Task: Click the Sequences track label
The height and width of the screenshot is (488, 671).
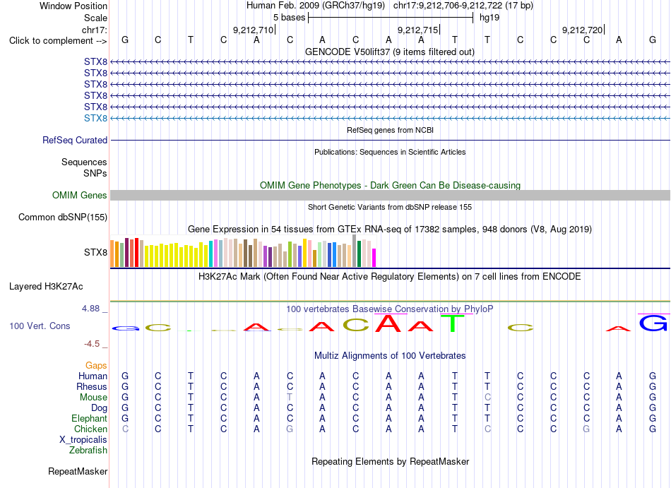Action: [84, 162]
